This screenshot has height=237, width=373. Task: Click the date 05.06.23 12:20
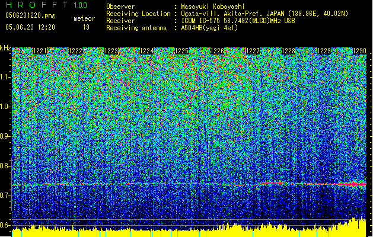pyautogui.click(x=30, y=27)
